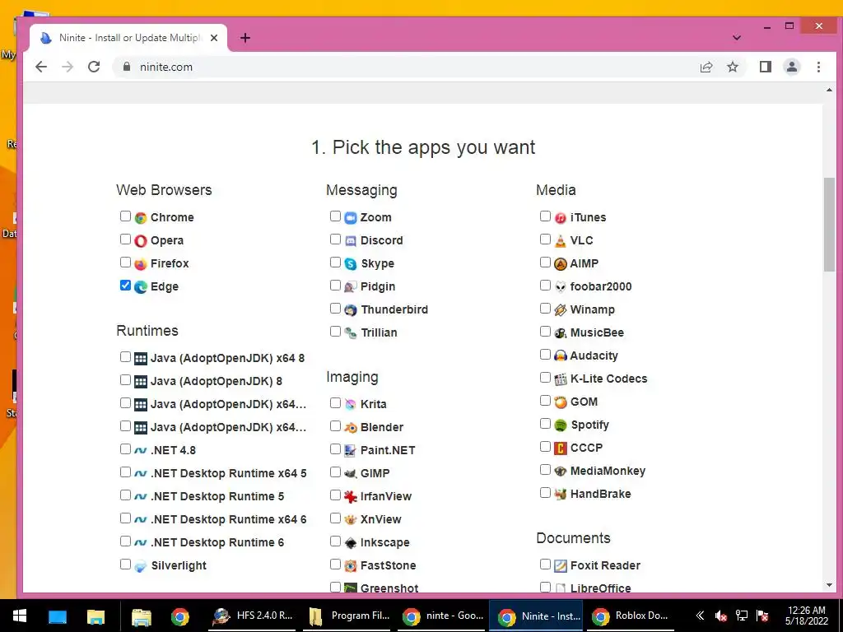Click the Winamp app icon
The height and width of the screenshot is (632, 843).
tap(560, 310)
